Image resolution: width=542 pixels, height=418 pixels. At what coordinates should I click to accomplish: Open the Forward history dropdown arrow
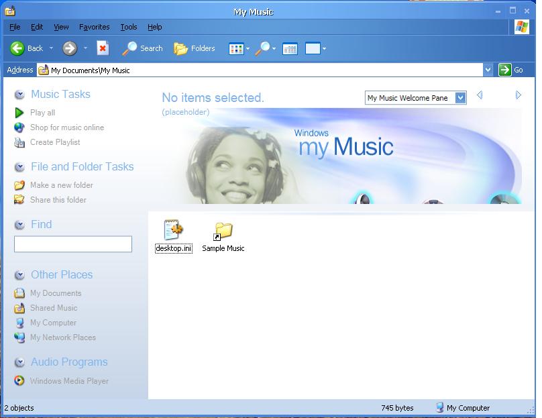pos(85,48)
